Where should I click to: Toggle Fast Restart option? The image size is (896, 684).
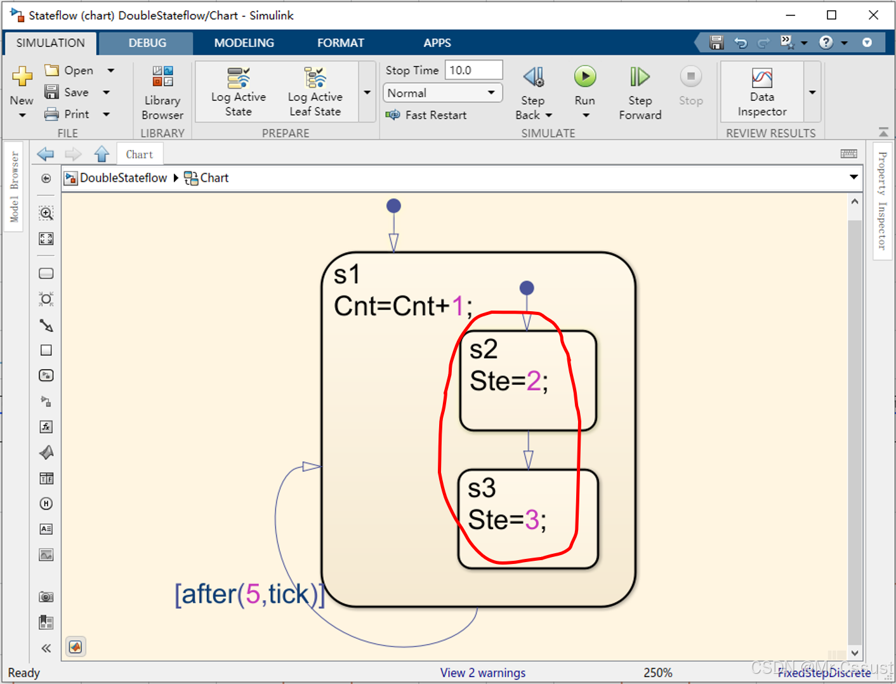pyautogui.click(x=426, y=115)
